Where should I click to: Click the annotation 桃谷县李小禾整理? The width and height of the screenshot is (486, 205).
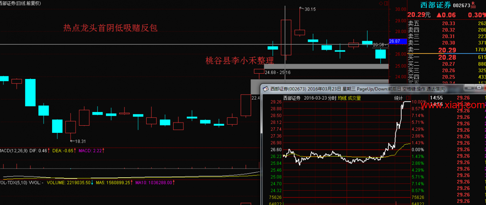pos(240,60)
